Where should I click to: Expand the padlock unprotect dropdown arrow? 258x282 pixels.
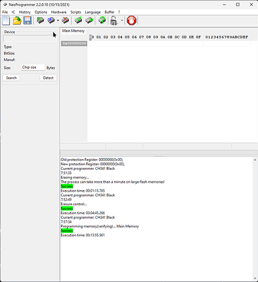click(122, 20)
